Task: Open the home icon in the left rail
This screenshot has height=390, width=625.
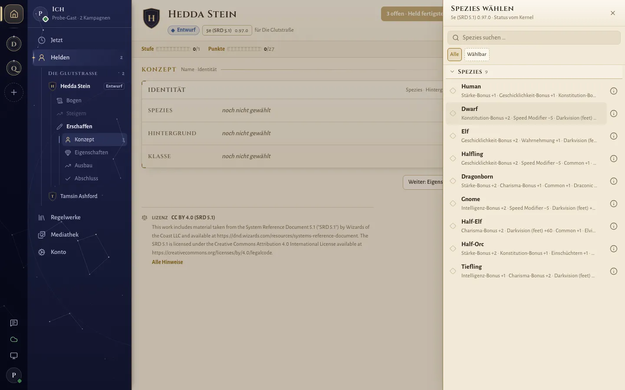Action: click(x=14, y=14)
